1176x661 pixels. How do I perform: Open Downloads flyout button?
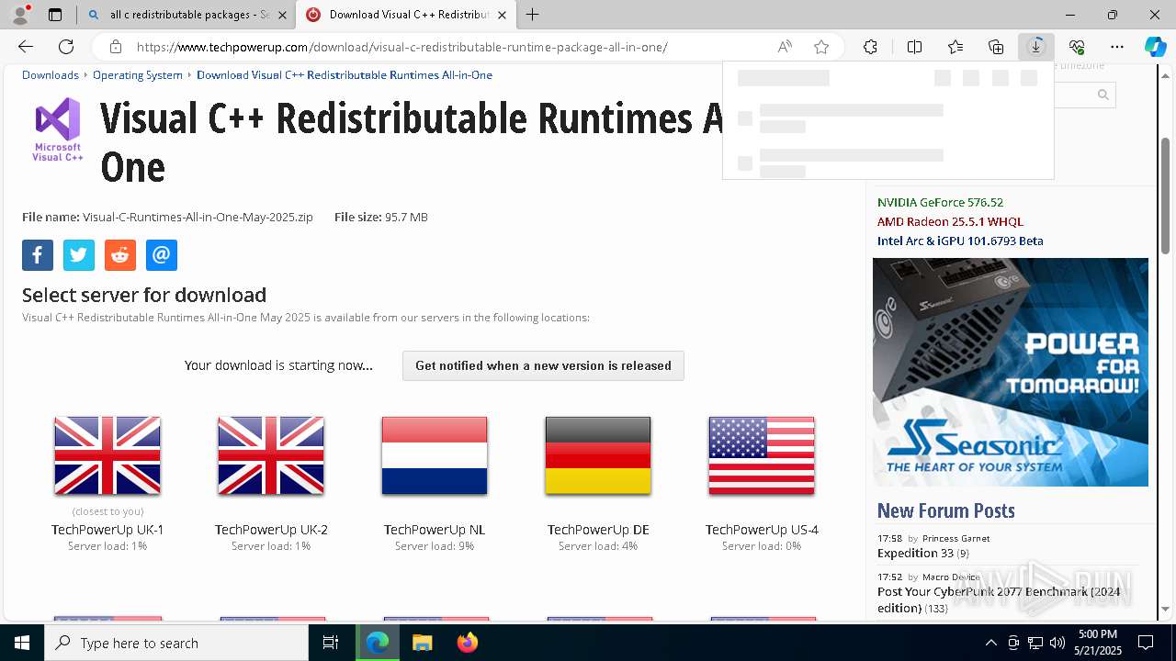coord(1036,47)
